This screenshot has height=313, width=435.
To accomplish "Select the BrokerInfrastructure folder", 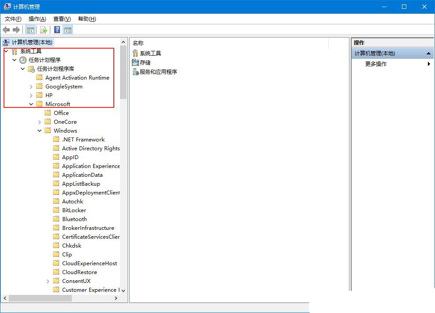I will pos(88,228).
